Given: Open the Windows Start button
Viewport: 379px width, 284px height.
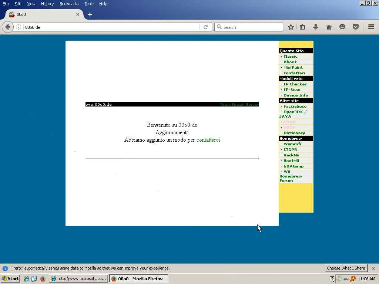Looking at the screenshot, I should point(10,278).
